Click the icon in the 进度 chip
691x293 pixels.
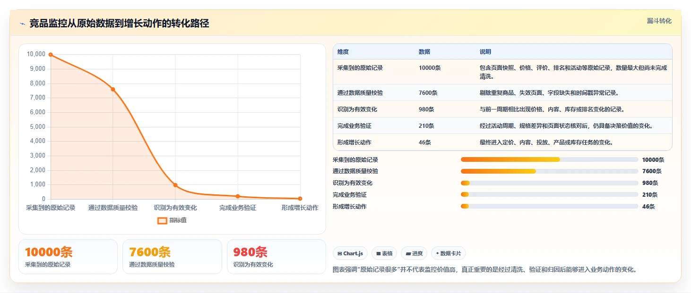408,254
